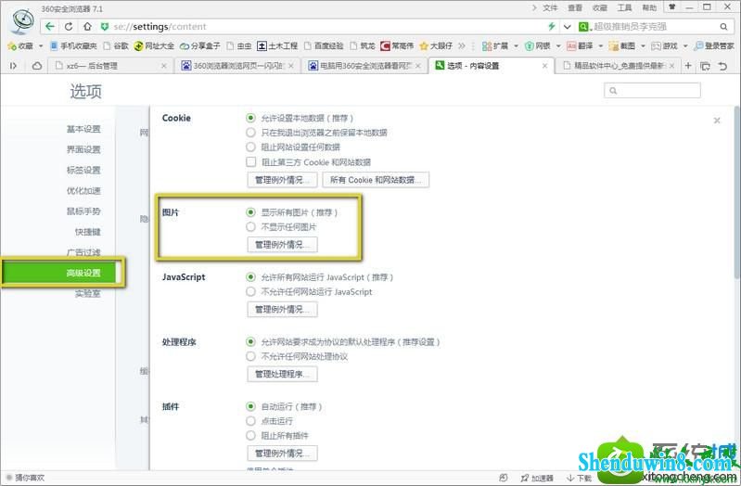Image resolution: width=741 pixels, height=486 pixels.
Task: Open the 文件 menu
Action: point(550,7)
